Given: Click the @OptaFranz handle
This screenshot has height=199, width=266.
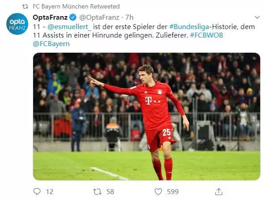Looking at the screenshot, I should [99, 17].
